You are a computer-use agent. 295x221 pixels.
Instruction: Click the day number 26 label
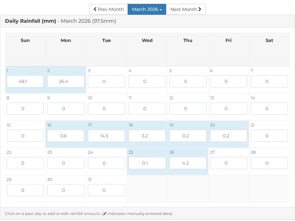172,152
